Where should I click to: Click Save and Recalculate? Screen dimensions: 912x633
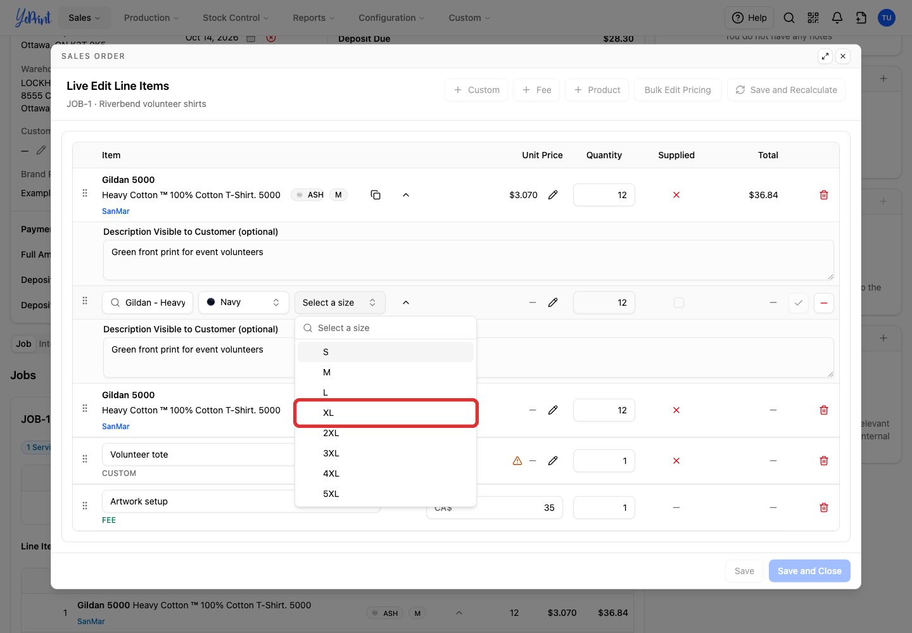pos(786,90)
